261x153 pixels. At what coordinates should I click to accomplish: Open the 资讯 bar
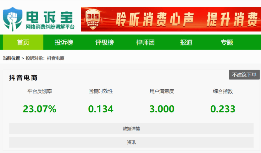[131, 142]
